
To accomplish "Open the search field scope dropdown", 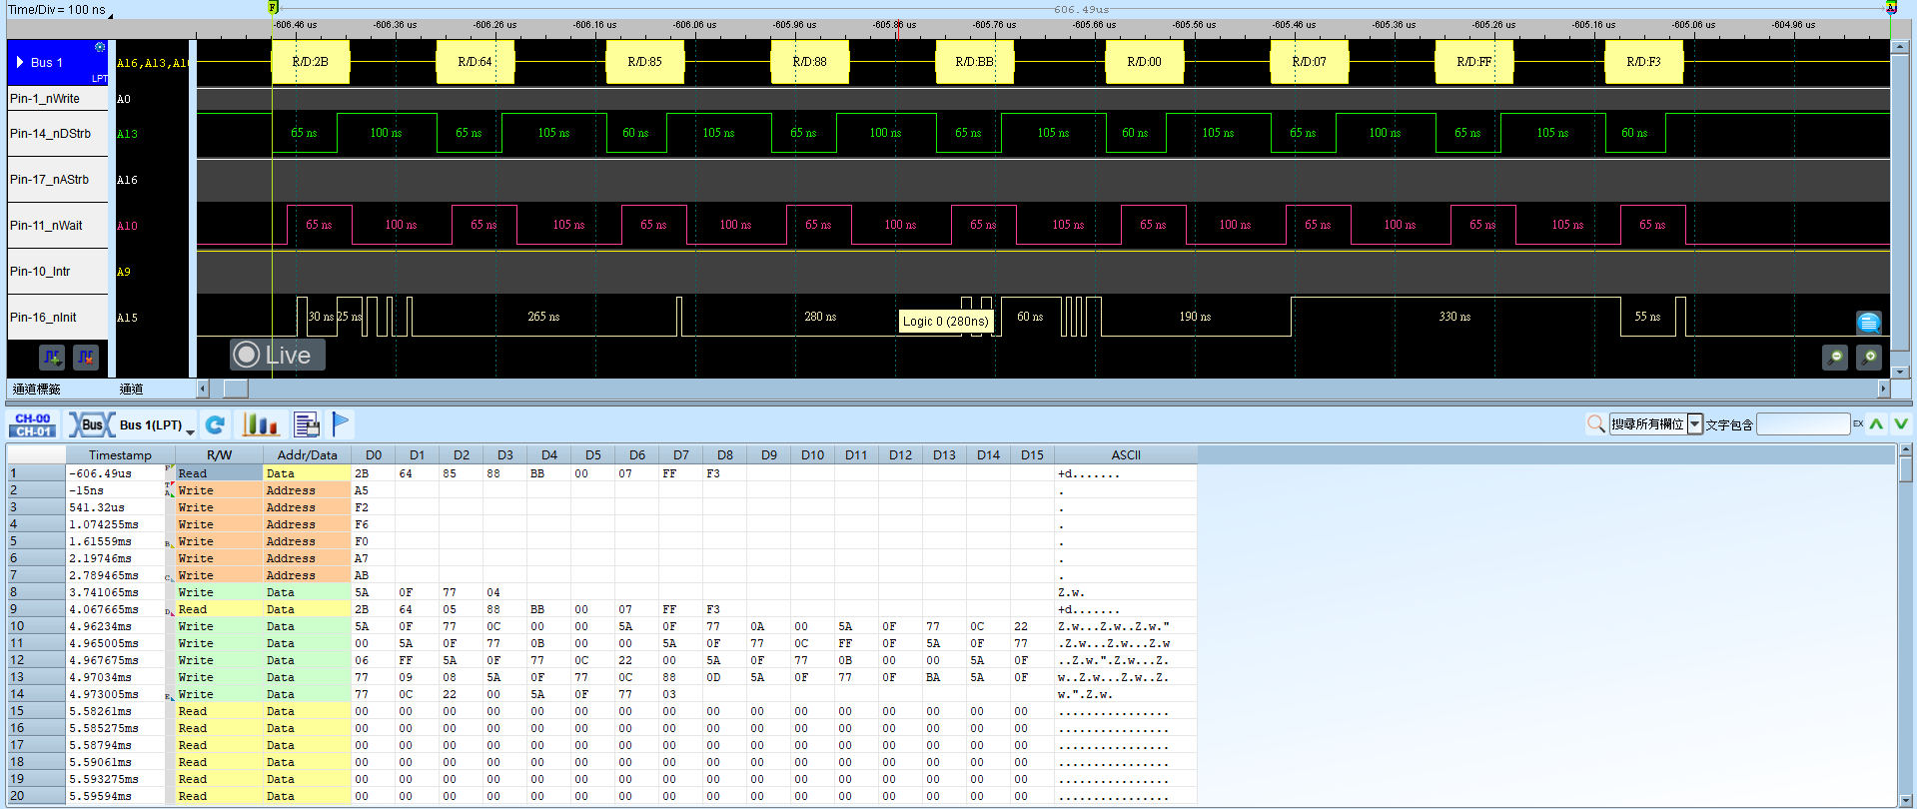I will [x=1695, y=424].
